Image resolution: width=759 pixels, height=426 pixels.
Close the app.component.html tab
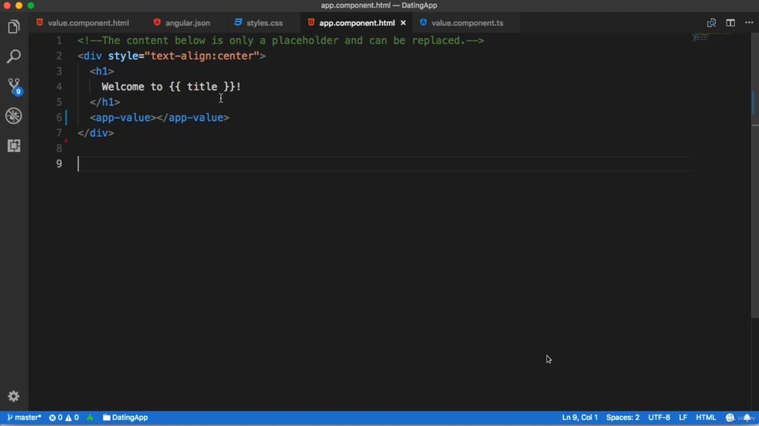tap(403, 23)
